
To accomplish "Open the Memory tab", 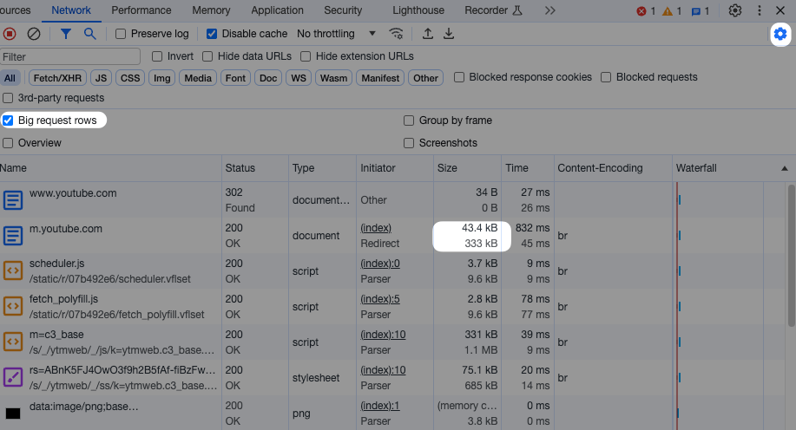I will (x=211, y=10).
